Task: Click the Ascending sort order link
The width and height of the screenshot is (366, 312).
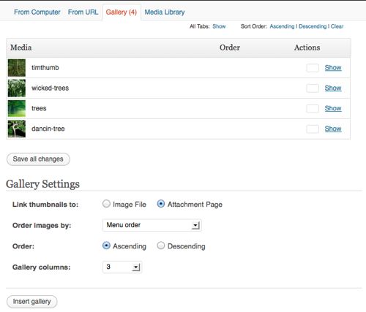Action: (x=282, y=26)
